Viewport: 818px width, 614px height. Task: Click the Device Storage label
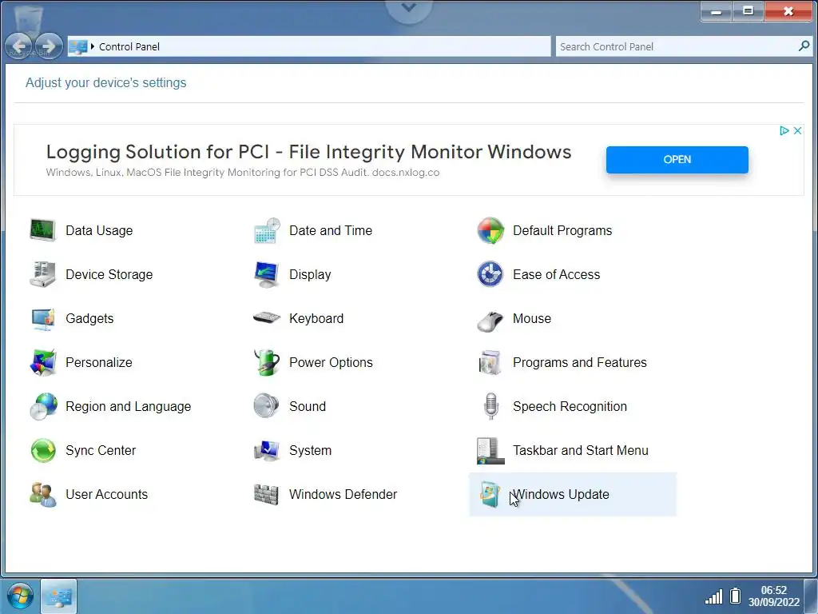109,275
